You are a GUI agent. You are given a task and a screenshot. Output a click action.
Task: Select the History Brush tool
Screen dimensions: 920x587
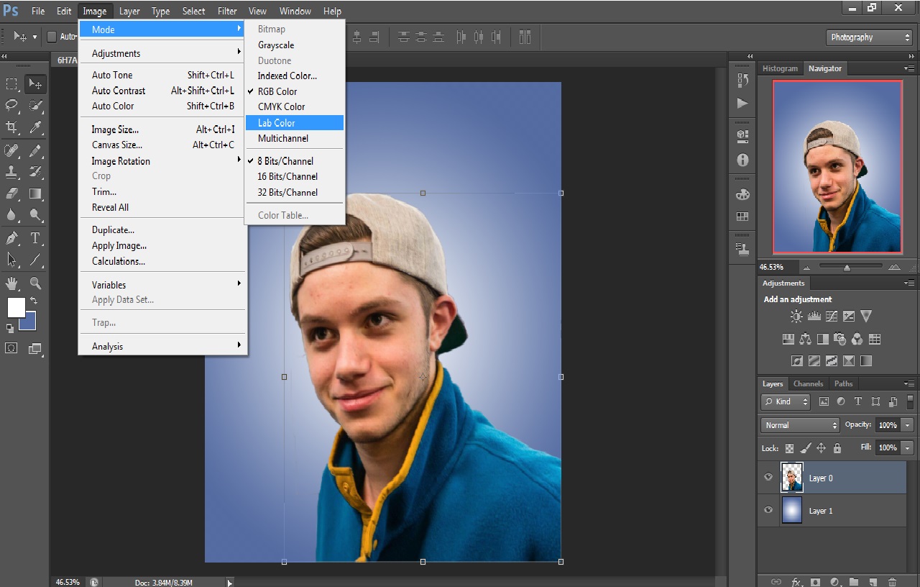click(35, 172)
